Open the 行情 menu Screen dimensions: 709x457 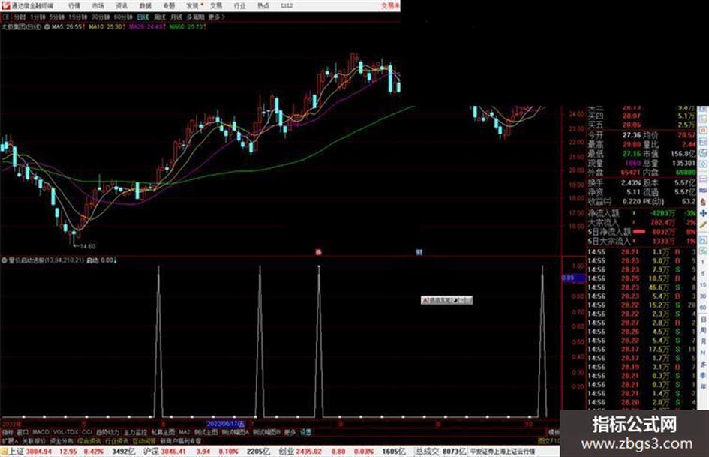(74, 6)
